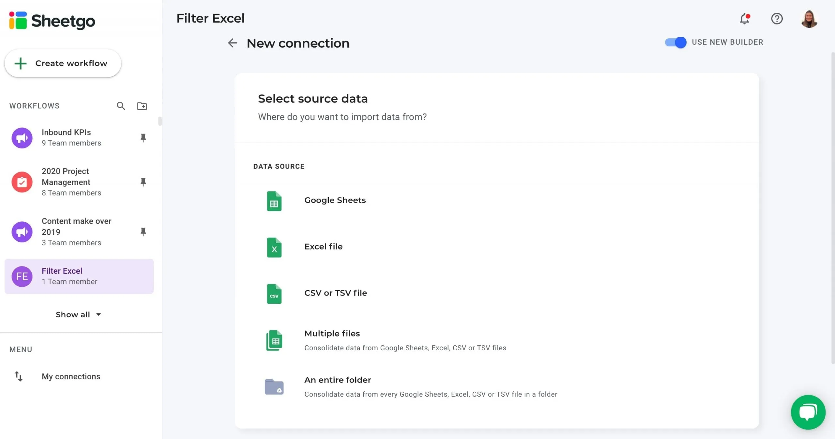This screenshot has width=835, height=439.
Task: Select the Filter Excel workflow
Action: tap(79, 276)
